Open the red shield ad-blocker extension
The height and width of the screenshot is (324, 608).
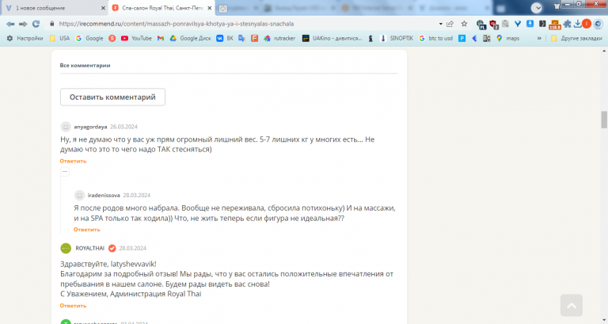tap(494, 25)
